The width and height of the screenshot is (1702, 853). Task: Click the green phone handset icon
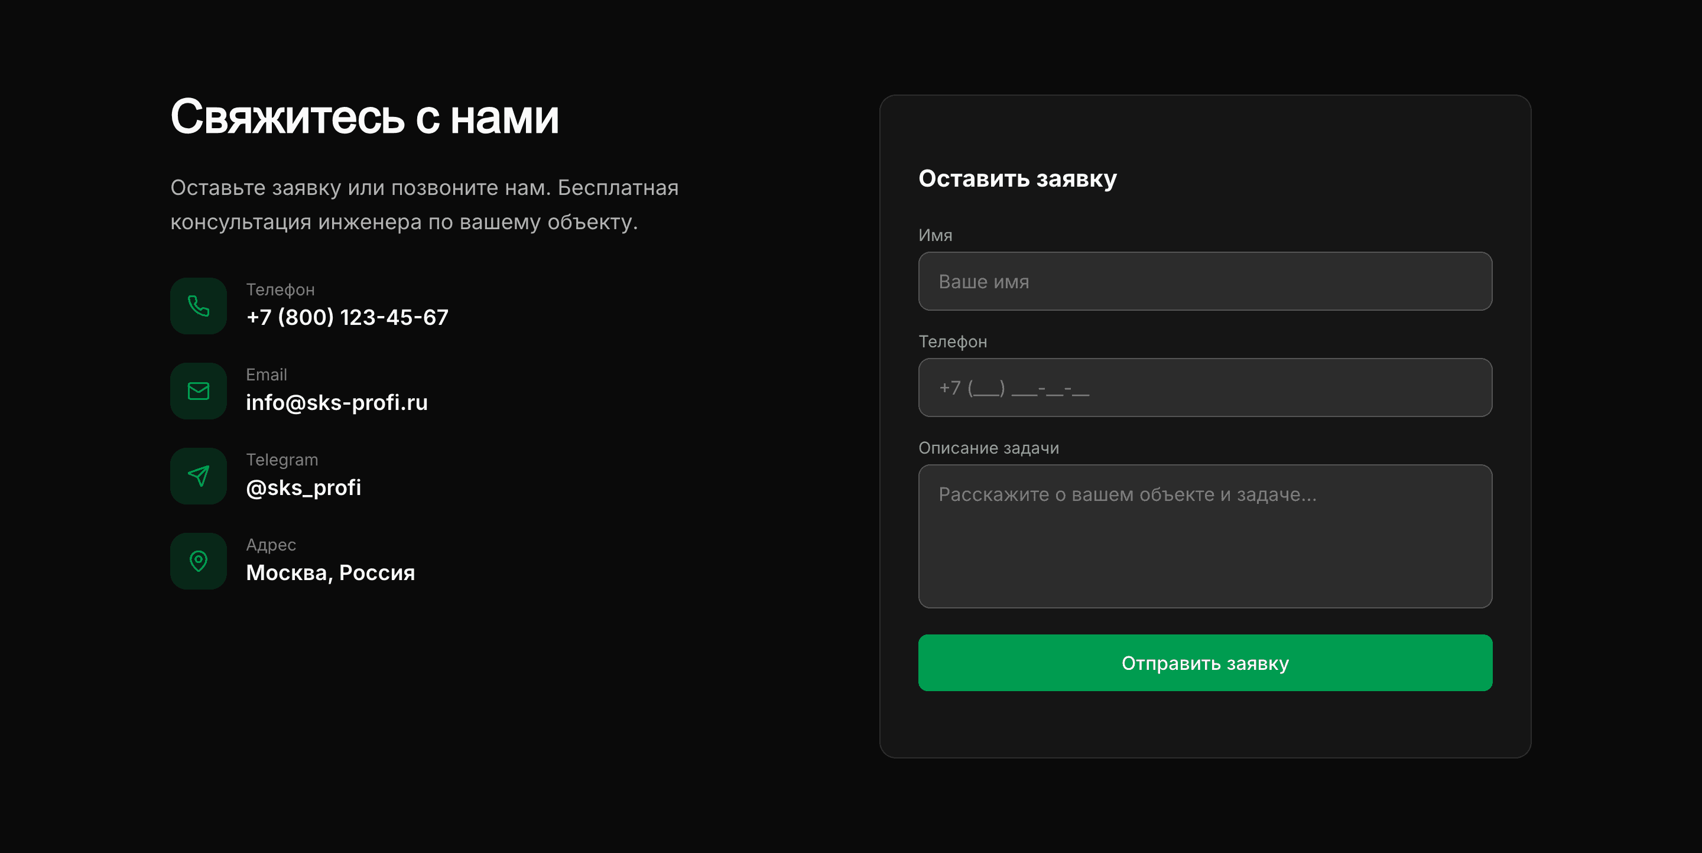tap(198, 305)
